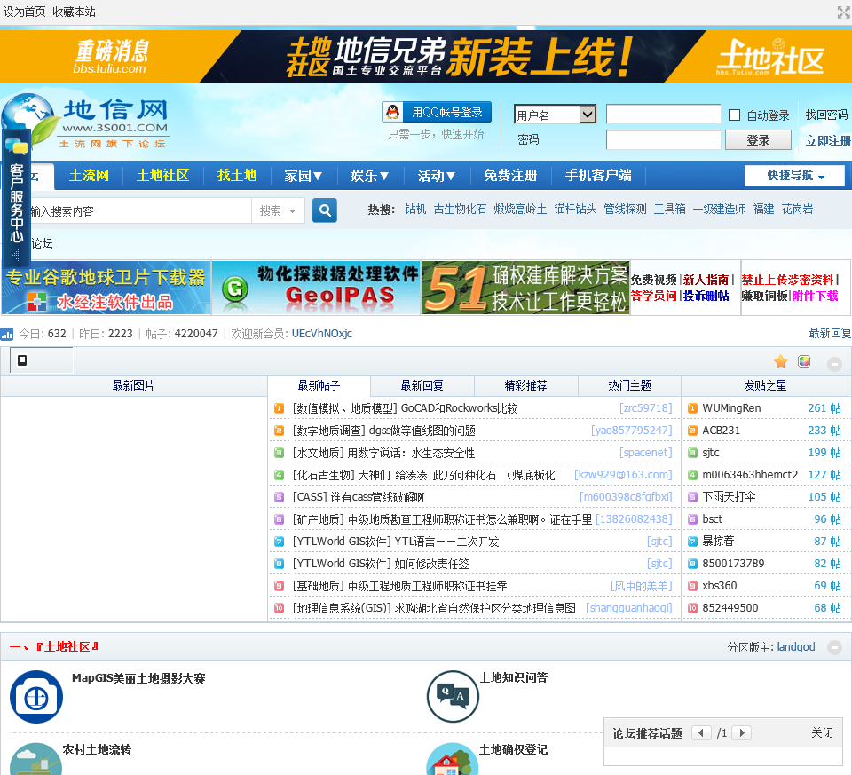Go to previous recommended topic page arrow

701,732
